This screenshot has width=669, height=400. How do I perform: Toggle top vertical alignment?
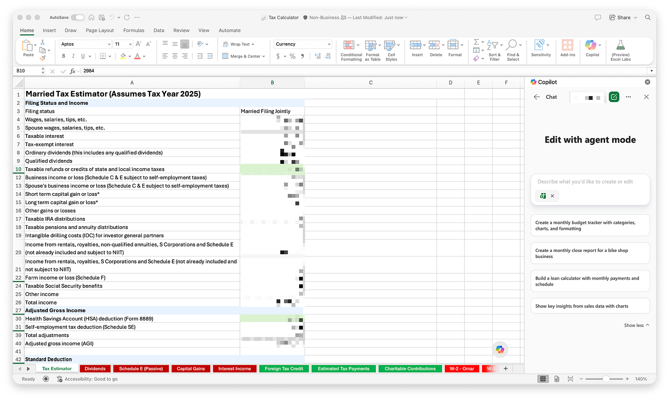pyautogui.click(x=165, y=44)
